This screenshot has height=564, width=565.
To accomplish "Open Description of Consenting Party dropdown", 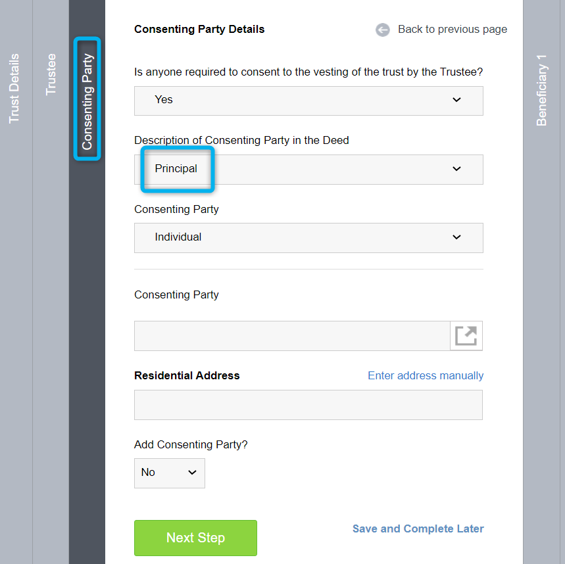I will (308, 170).
